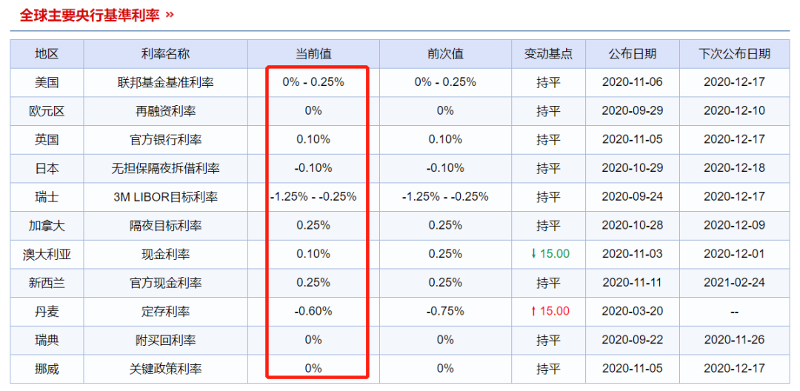Image resolution: width=800 pixels, height=391 pixels.
Task: Select the 公布日期 column header
Action: (x=632, y=54)
